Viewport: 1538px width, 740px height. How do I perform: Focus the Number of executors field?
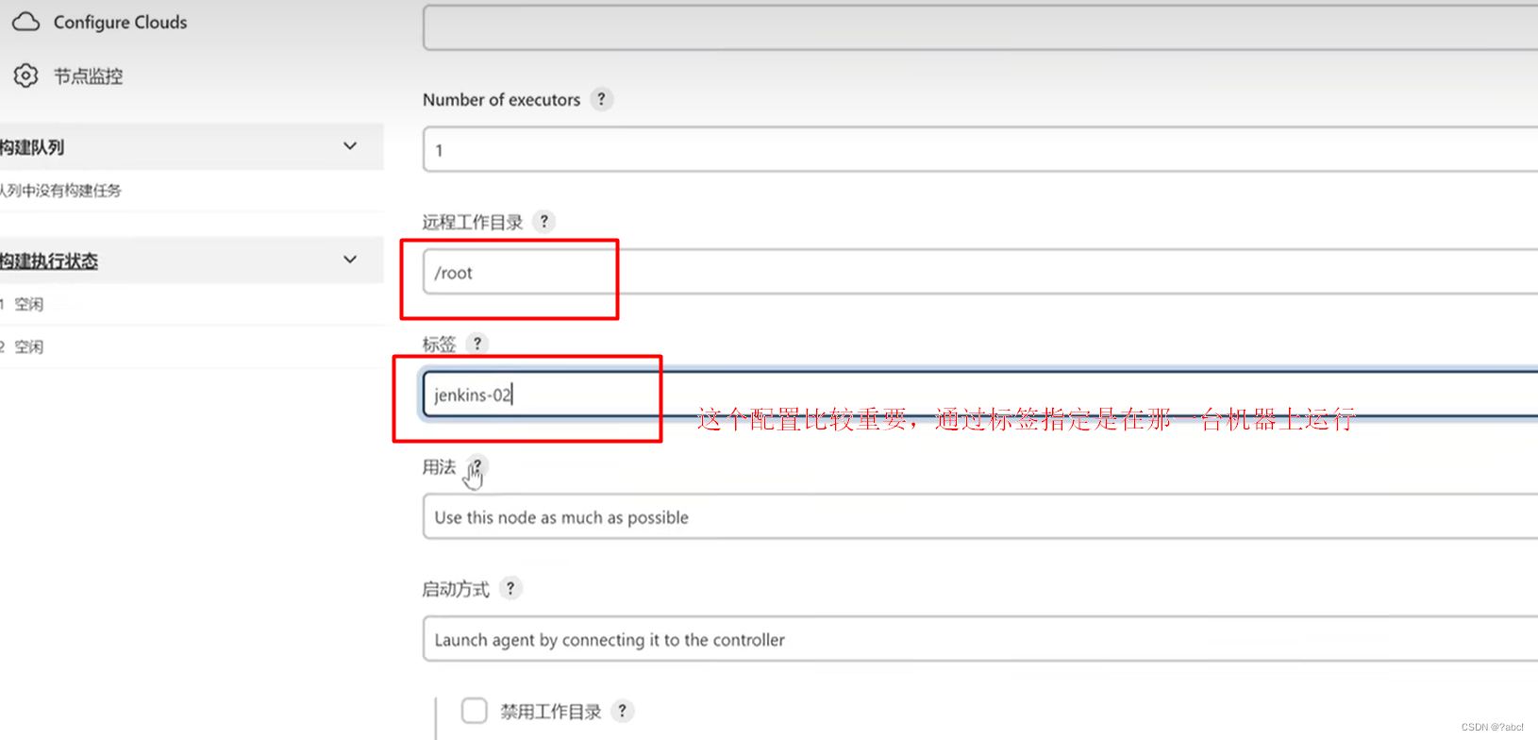click(x=980, y=149)
